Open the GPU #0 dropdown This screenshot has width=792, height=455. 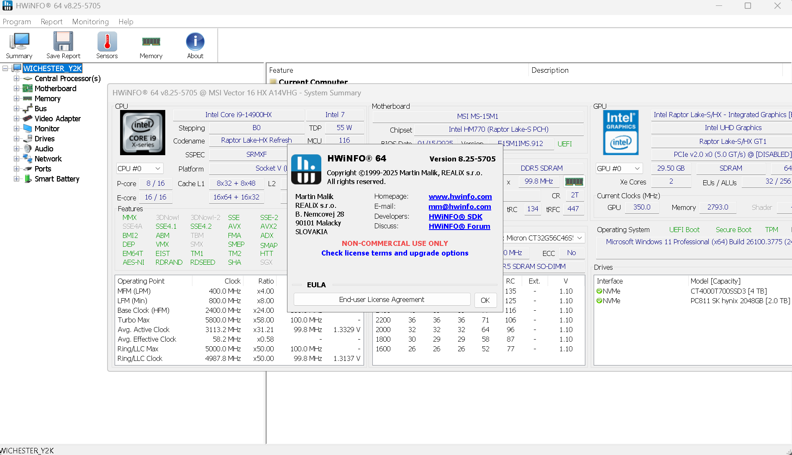(619, 169)
